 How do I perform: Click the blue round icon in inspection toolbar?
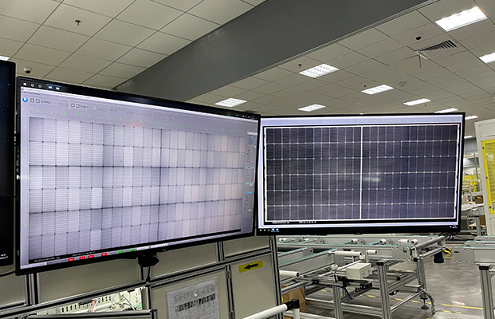pos(26,100)
